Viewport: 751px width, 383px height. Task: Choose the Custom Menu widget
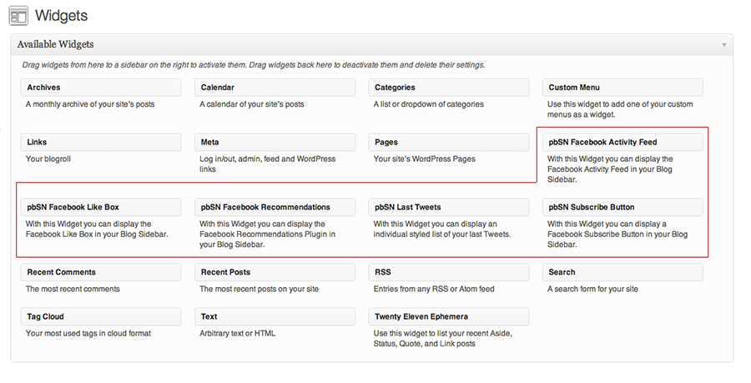click(622, 88)
